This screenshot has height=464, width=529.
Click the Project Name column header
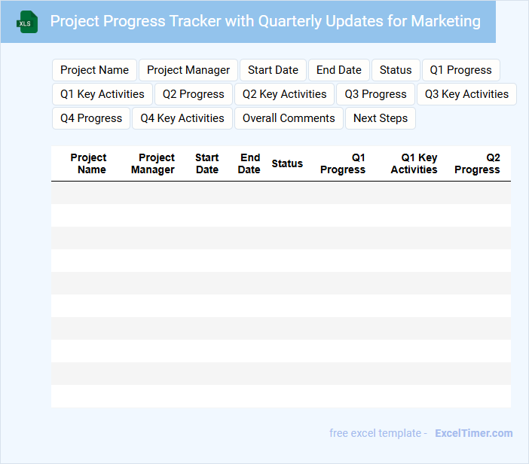point(89,163)
